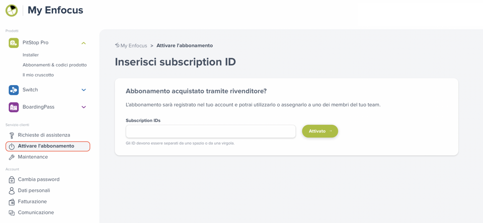
Task: Click the Fatturazione wallet icon
Action: (12, 202)
